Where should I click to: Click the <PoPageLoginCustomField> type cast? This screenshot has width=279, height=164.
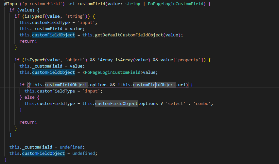[x=113, y=72]
